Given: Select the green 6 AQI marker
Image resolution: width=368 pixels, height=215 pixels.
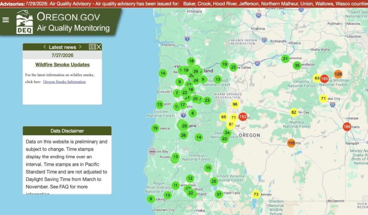Looking at the screenshot, I should coord(193,113).
